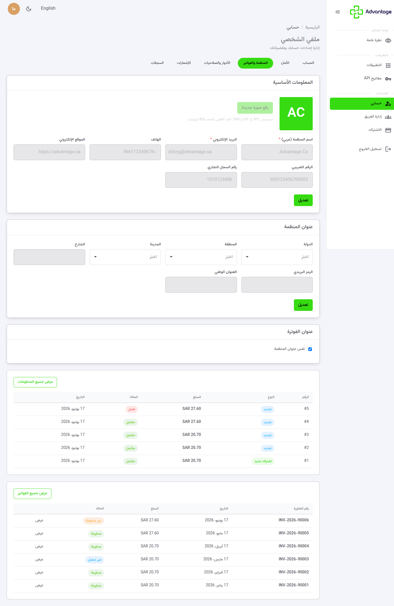Click the AC organization logo thumbnail
394x606 pixels.
coord(296,114)
